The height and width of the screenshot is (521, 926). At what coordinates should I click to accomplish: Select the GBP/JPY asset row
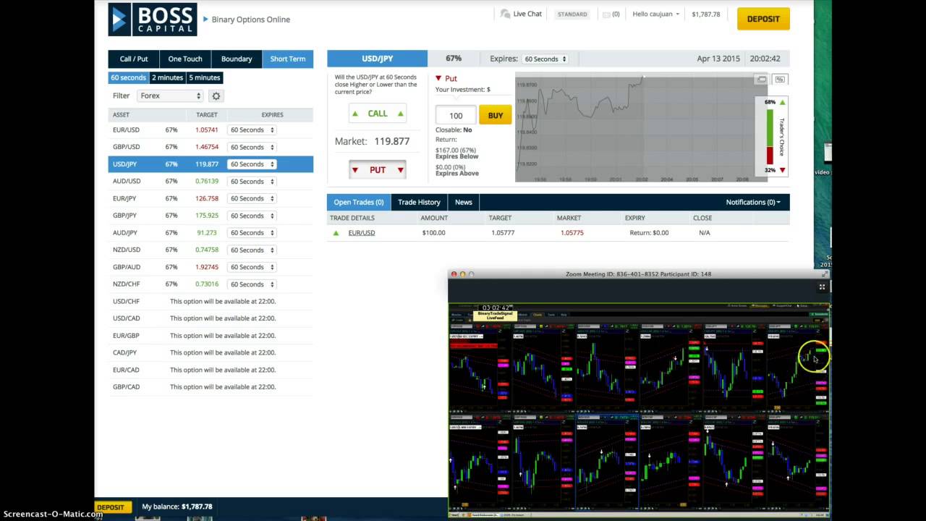tap(211, 216)
